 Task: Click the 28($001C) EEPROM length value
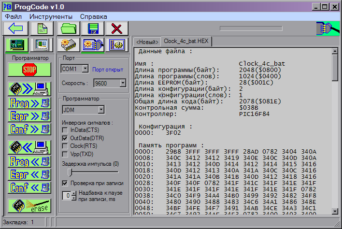[x=256, y=83]
